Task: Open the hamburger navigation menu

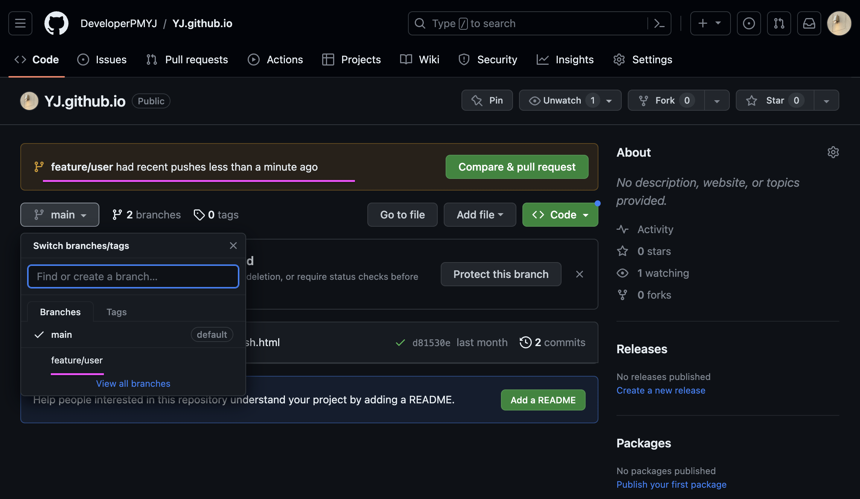Action: click(x=20, y=23)
